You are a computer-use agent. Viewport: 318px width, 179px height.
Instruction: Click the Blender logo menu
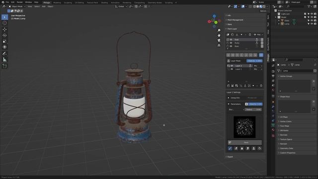(x=3, y=2)
